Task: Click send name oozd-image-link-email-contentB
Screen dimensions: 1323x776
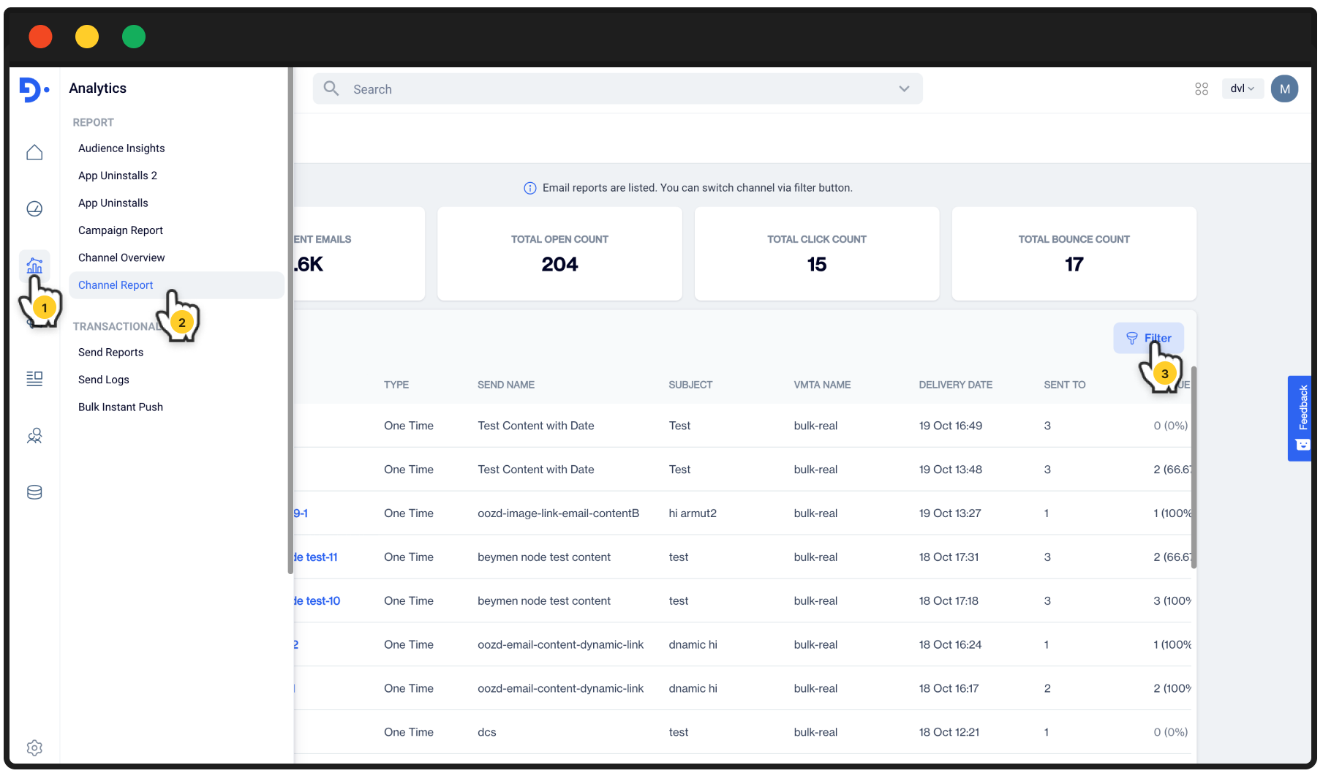Action: [558, 513]
